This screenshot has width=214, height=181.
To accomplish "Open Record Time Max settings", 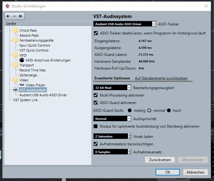I will [x=33, y=70].
